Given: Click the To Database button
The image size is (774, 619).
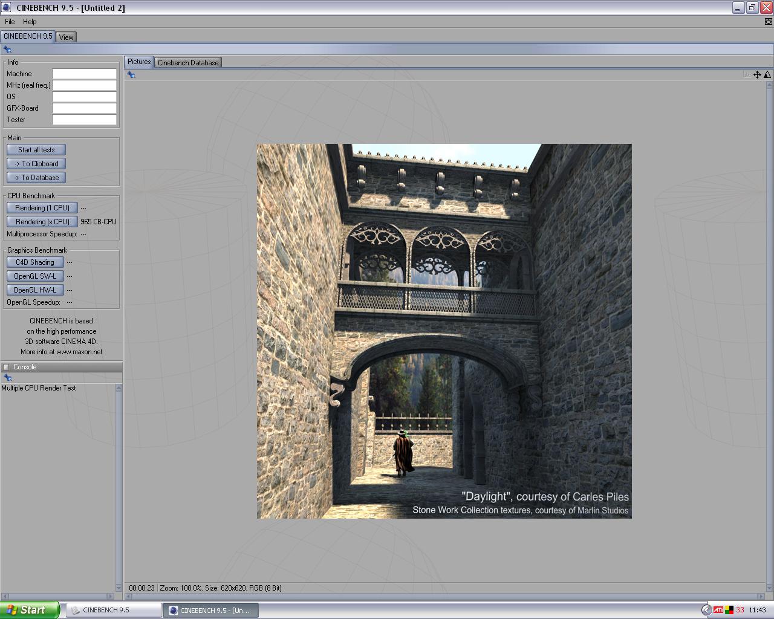Looking at the screenshot, I should (36, 178).
